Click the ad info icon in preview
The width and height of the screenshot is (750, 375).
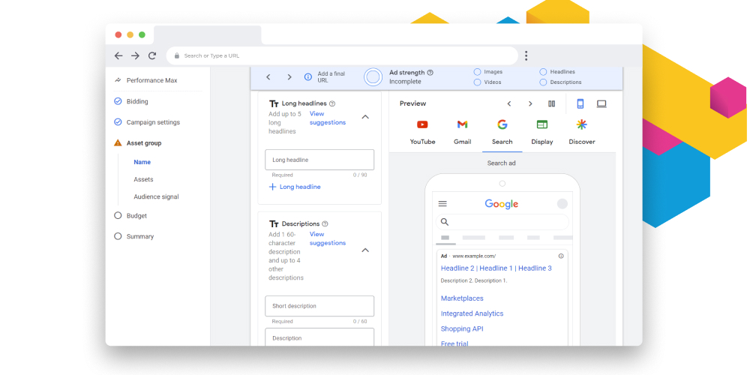[561, 256]
